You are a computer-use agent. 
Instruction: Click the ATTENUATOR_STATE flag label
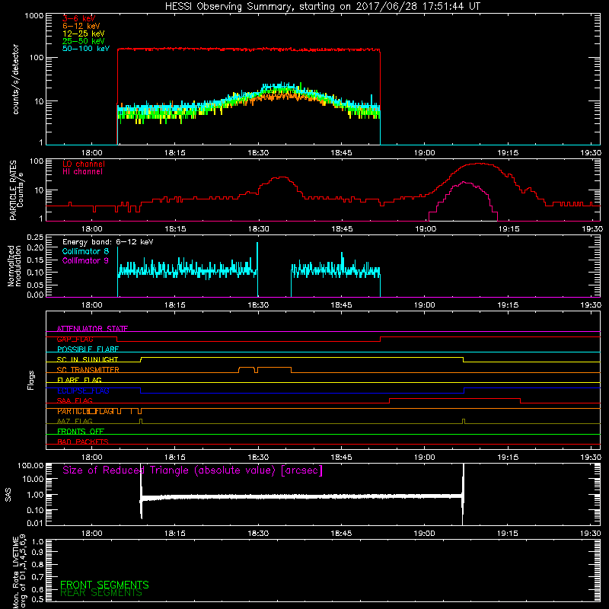click(92, 329)
